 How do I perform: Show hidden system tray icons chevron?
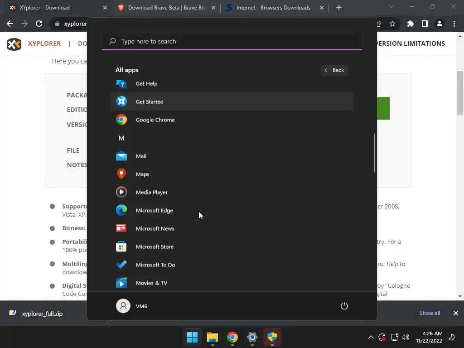pyautogui.click(x=371, y=337)
